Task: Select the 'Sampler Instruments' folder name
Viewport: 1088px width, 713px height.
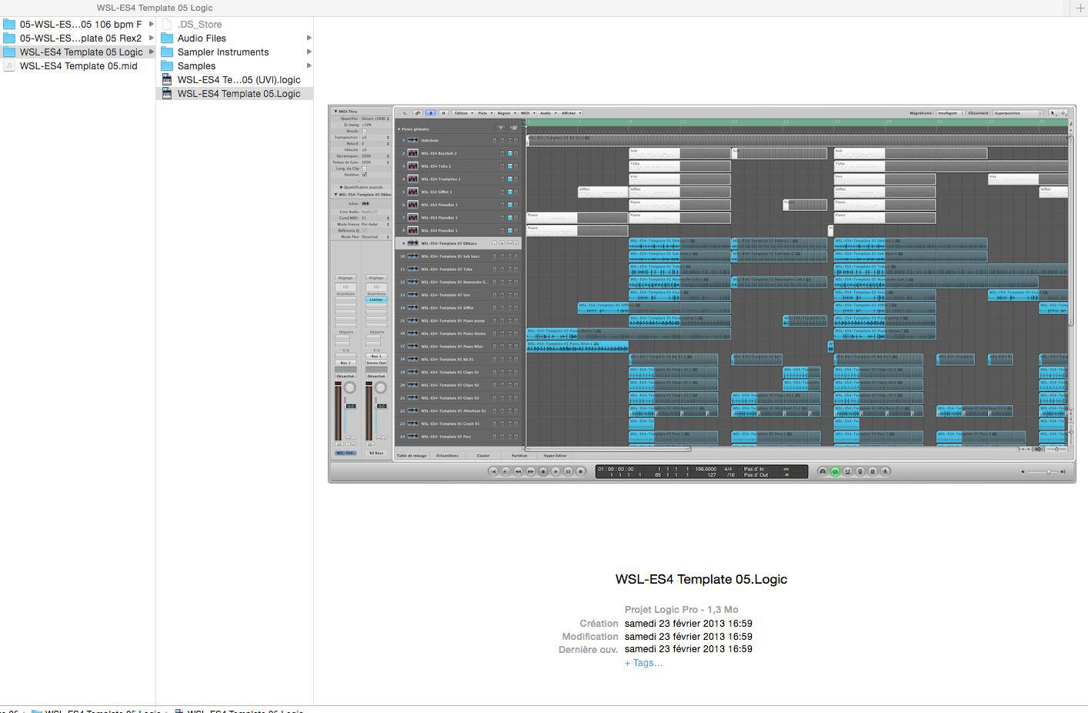Action: (x=223, y=52)
